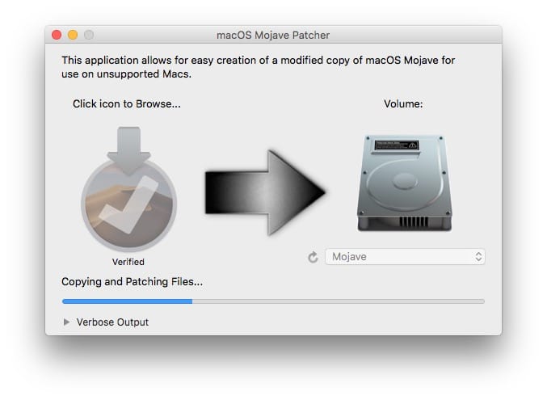Click the disabled gray zoom button
This screenshot has width=547, height=400.
click(89, 35)
